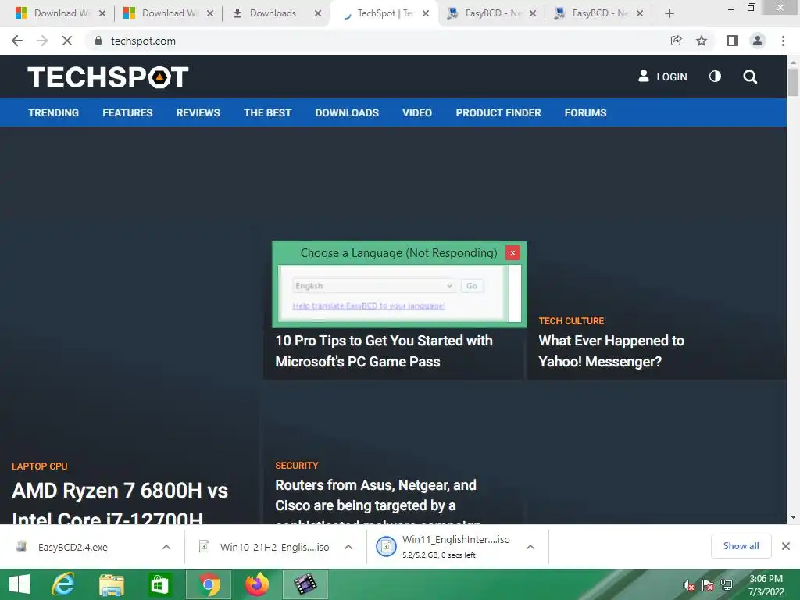The image size is (800, 600).
Task: Click the TechSpot logo
Action: point(108,77)
